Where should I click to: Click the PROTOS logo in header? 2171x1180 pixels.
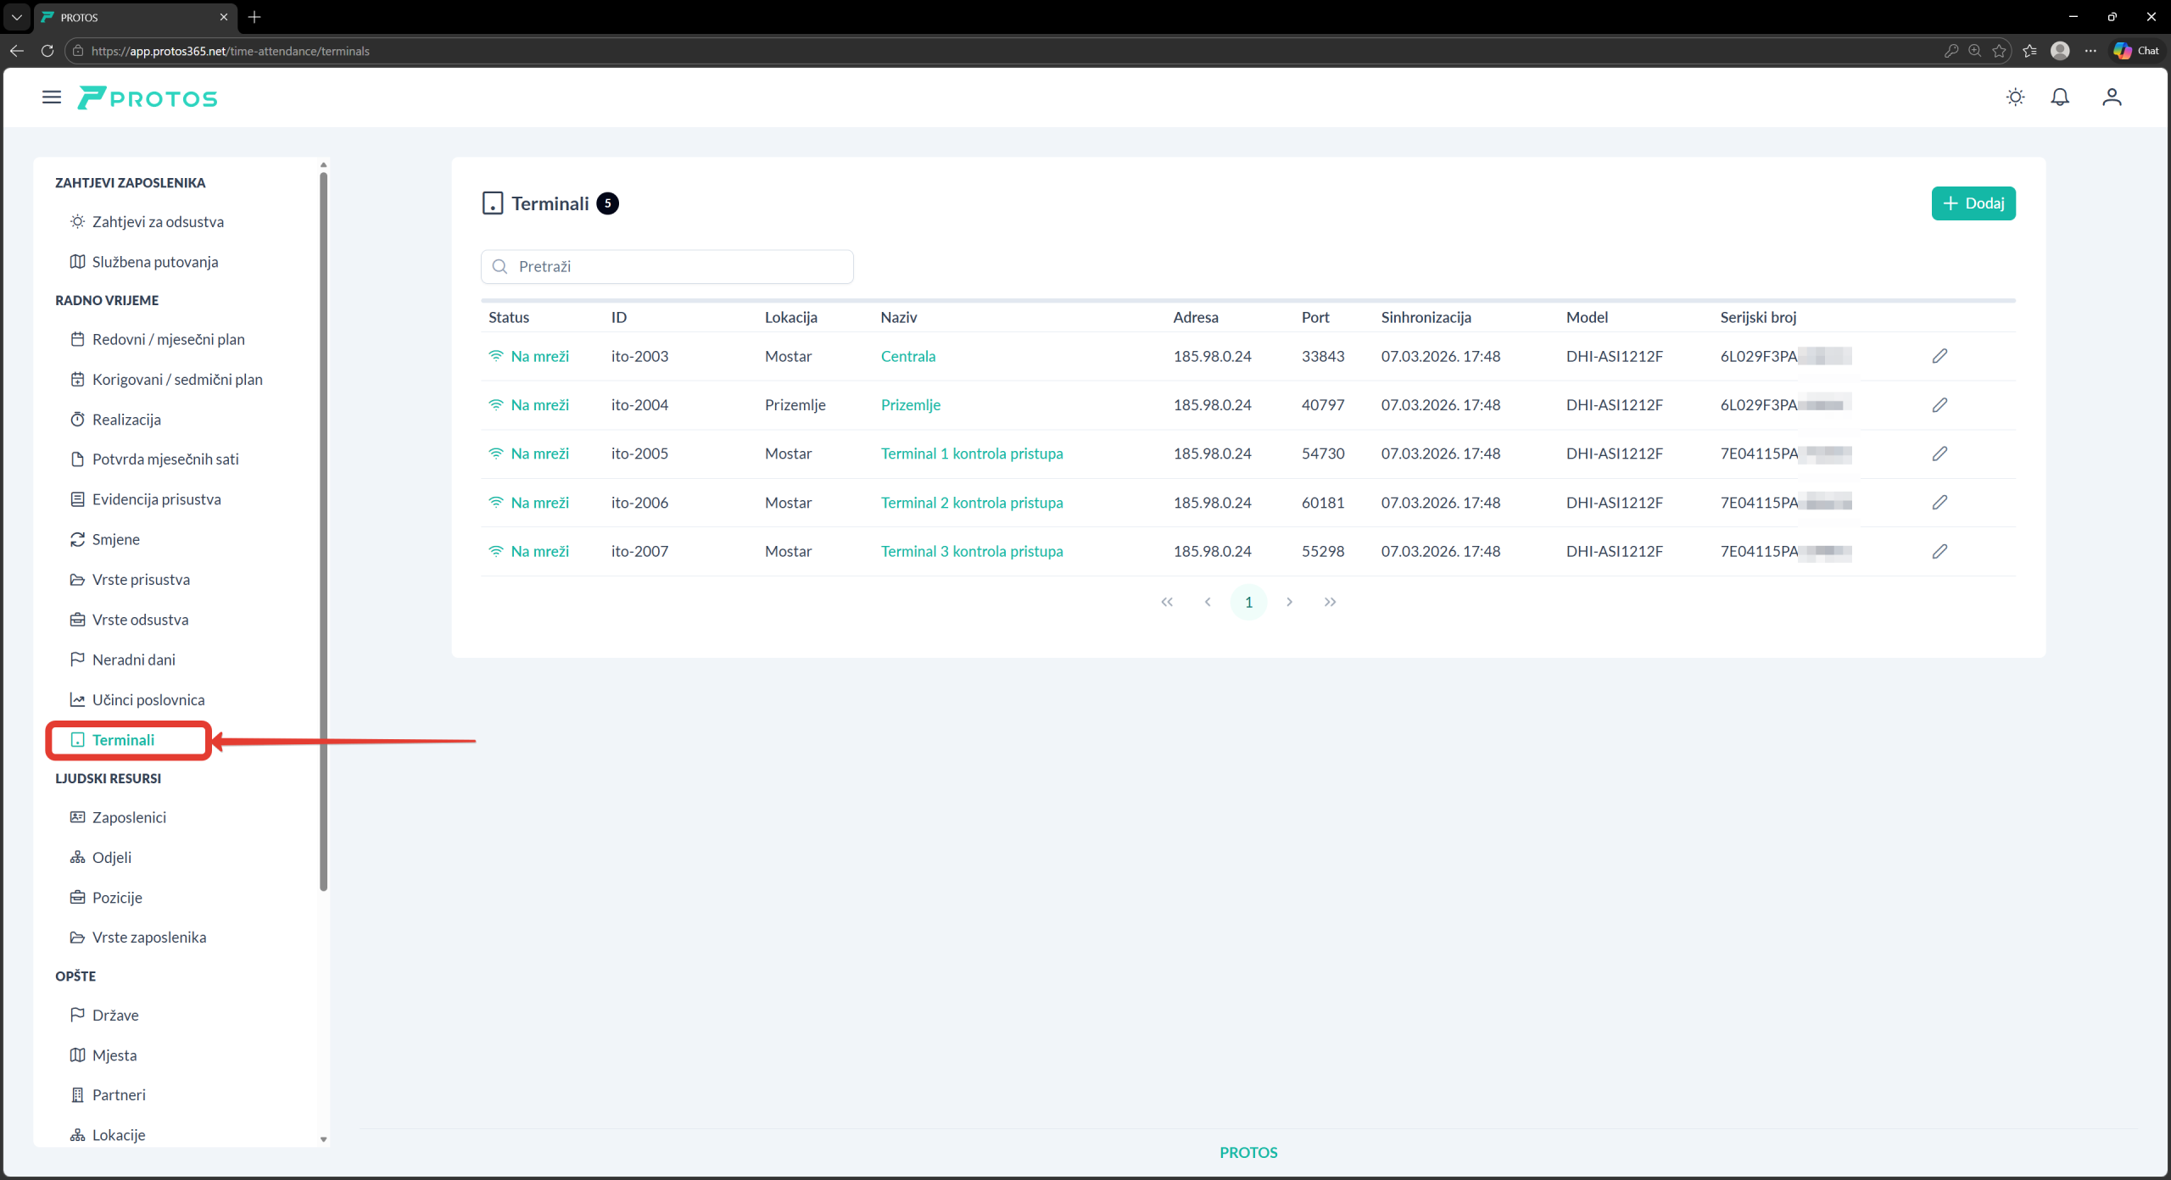click(x=148, y=98)
